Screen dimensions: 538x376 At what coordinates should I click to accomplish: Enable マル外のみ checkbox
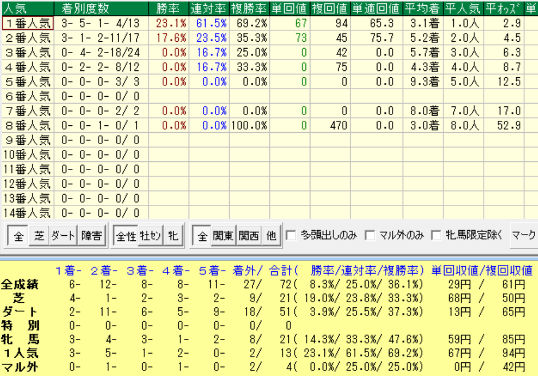(x=370, y=235)
